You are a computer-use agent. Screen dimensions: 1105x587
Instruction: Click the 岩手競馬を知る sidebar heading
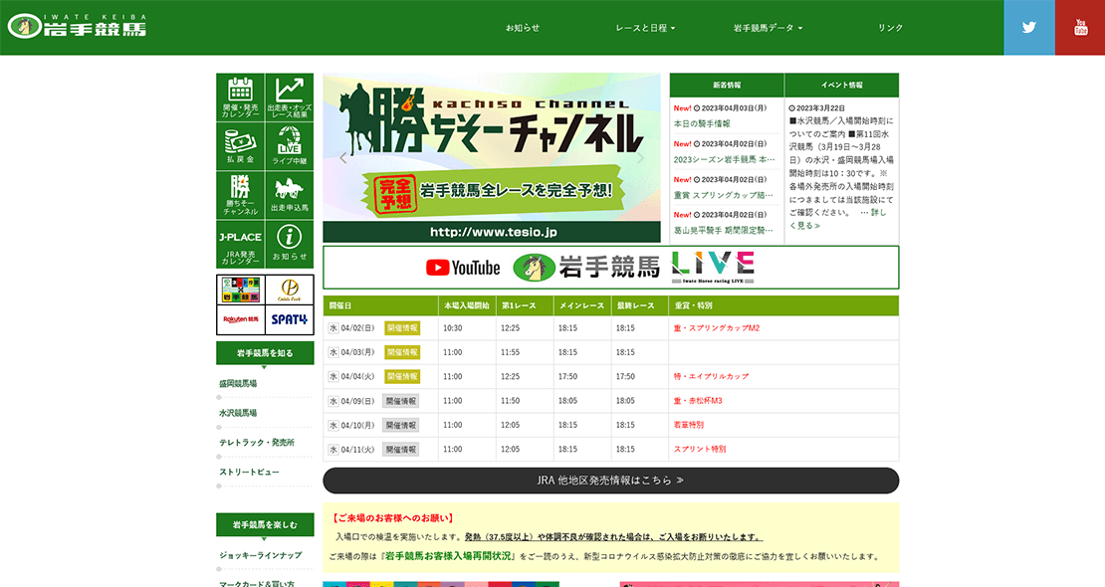(265, 354)
